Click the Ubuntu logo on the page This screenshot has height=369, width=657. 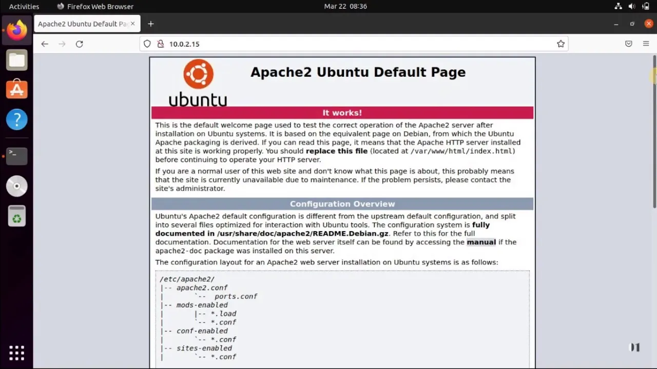tap(198, 83)
